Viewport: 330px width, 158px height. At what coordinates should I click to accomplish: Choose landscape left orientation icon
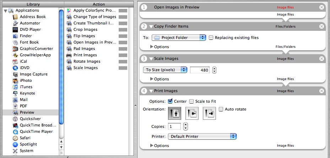click(x=192, y=113)
